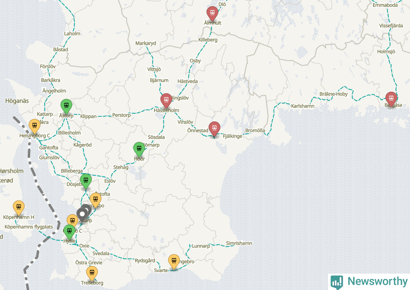The image size is (410, 290).
Task: Click the Lunnarp station label
Action: click(x=201, y=246)
